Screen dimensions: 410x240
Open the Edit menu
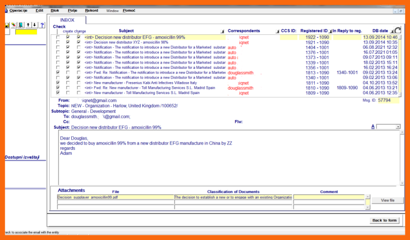39,10
